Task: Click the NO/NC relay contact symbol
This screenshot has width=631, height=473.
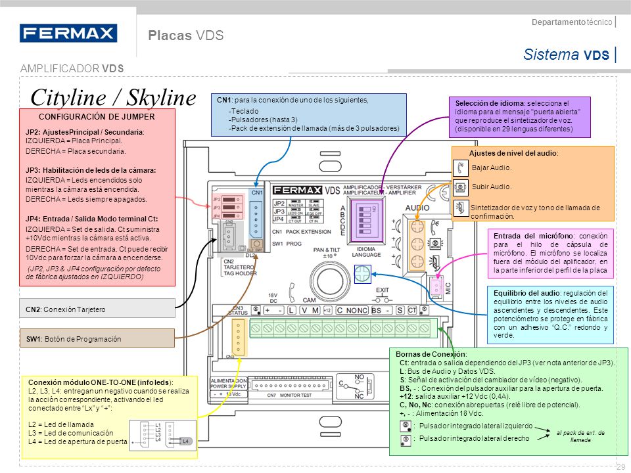Action: click(354, 386)
